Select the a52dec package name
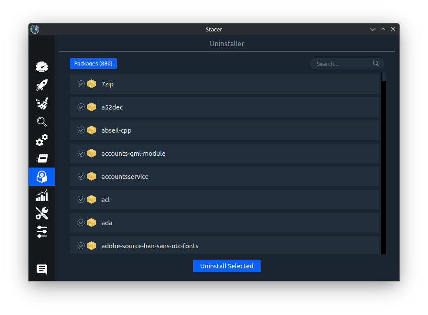428x315 pixels. [112, 107]
